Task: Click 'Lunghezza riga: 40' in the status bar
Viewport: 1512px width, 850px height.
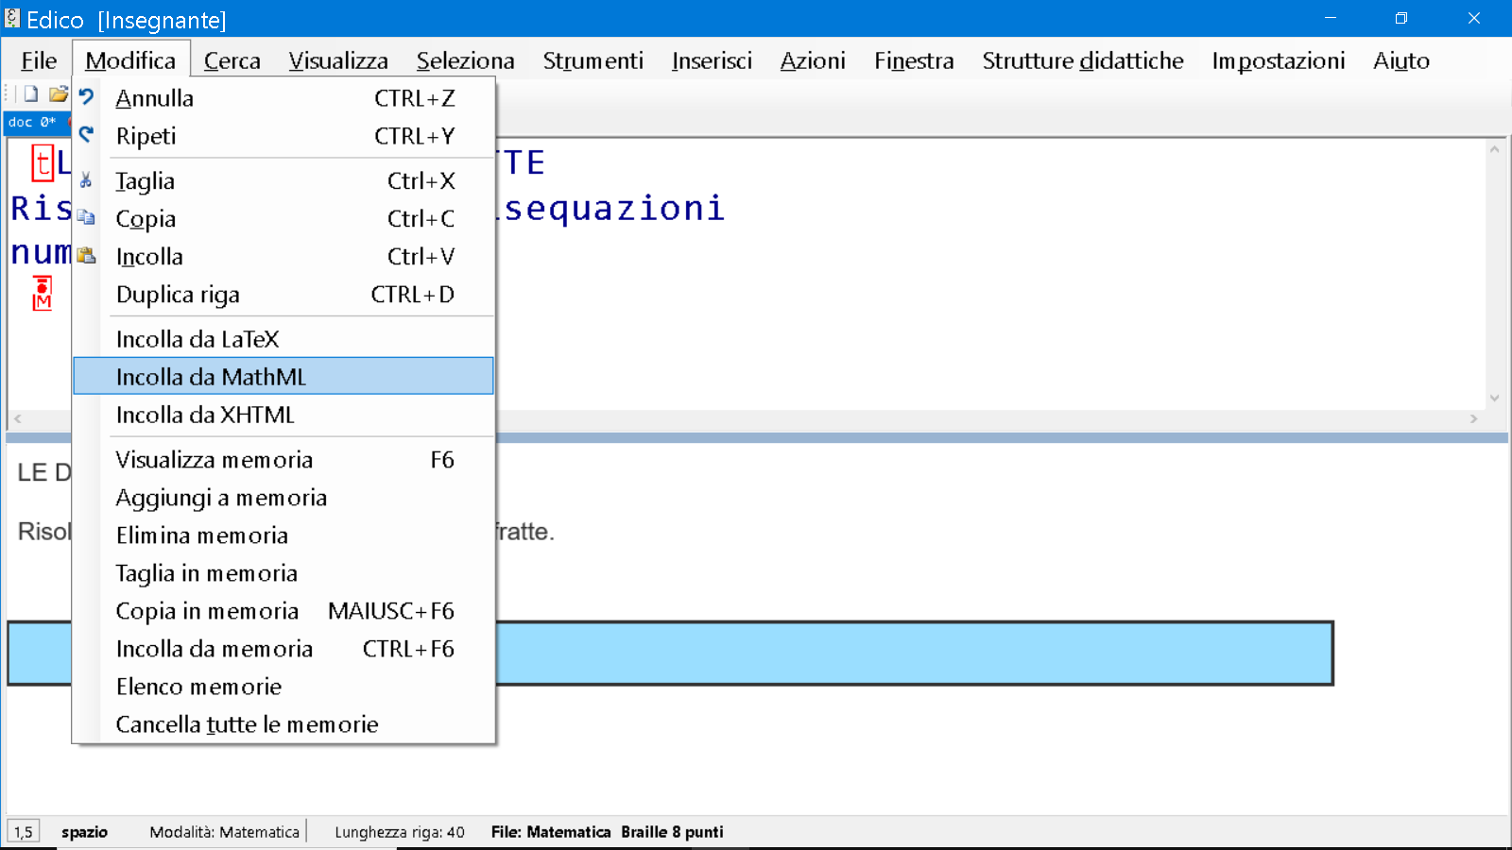Action: click(400, 832)
